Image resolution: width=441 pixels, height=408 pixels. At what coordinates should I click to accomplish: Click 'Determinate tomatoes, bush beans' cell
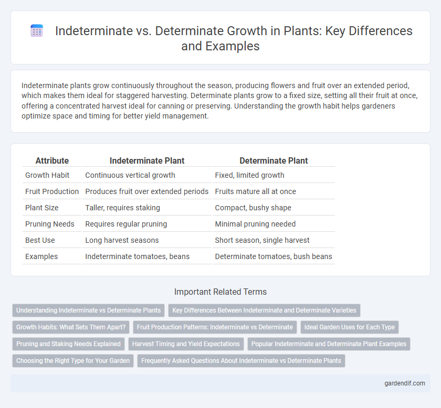(274, 256)
